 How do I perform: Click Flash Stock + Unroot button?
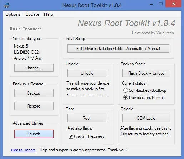146,73
